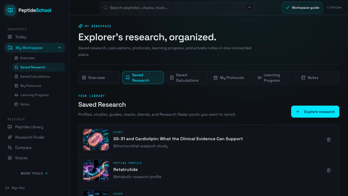Click the note icon in Notes tab
This screenshot has width=348, height=196.
[303, 78]
